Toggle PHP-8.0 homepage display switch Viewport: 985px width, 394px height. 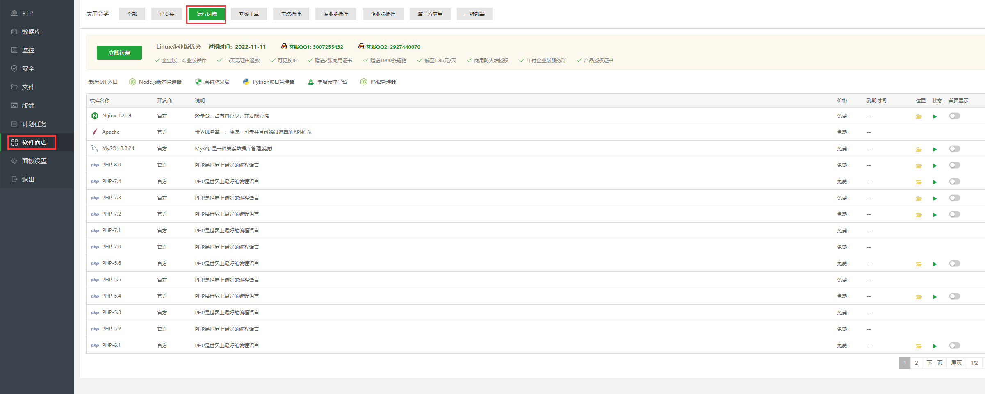(955, 165)
